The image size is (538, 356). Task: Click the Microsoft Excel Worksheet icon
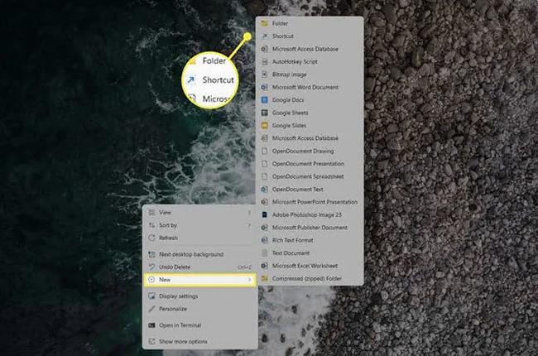pos(264,266)
